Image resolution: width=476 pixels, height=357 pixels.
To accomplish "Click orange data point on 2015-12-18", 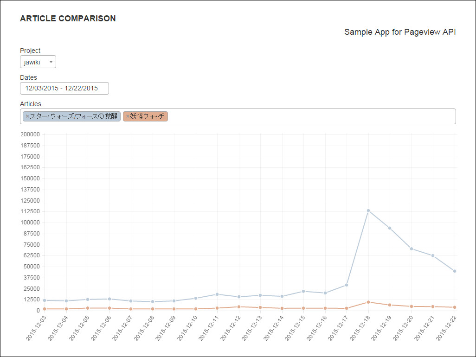I will 368,302.
